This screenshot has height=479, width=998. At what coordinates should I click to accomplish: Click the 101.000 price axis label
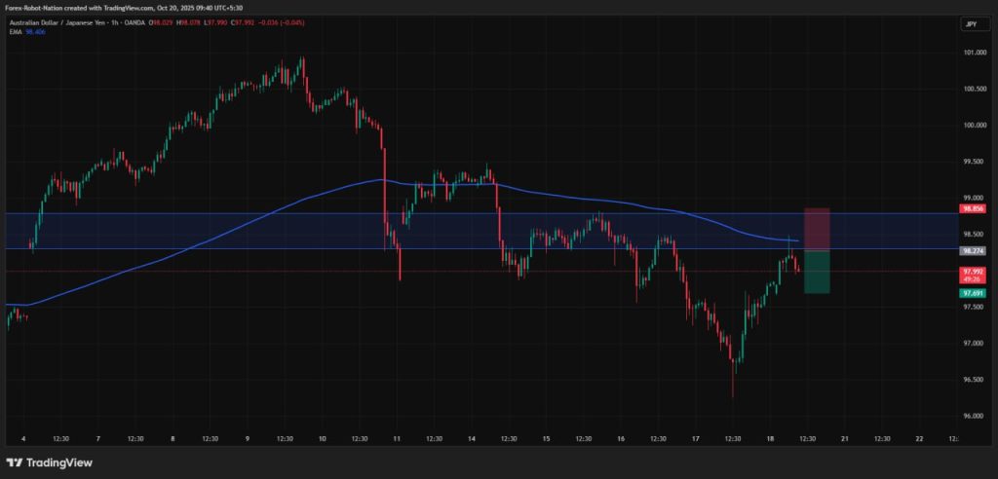click(x=974, y=53)
